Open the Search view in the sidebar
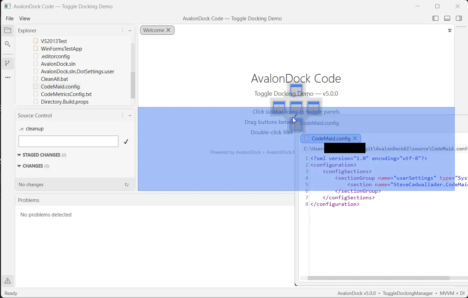Screen dimensions: 468x298 [8, 44]
